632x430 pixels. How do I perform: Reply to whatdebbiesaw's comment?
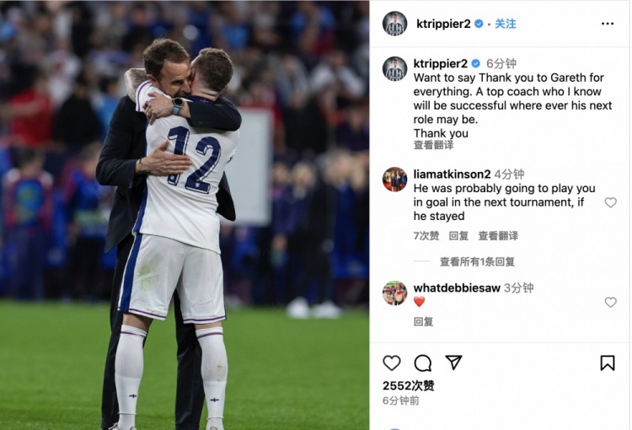(x=423, y=321)
